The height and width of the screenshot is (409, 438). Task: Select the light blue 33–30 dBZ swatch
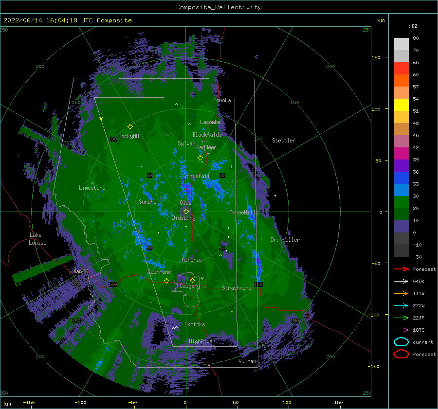coord(401,190)
